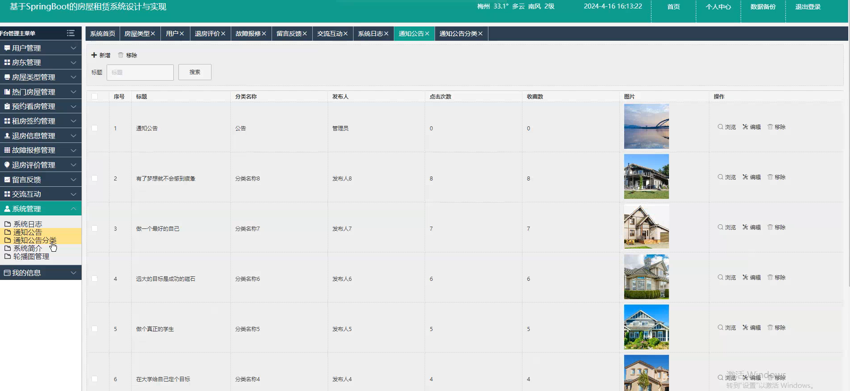Click 数据备份 in top navigation
Image resolution: width=850 pixels, height=391 pixels.
[x=763, y=7]
